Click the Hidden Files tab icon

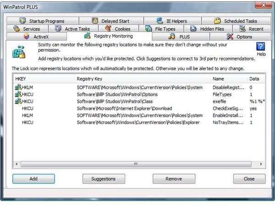coord(193,28)
